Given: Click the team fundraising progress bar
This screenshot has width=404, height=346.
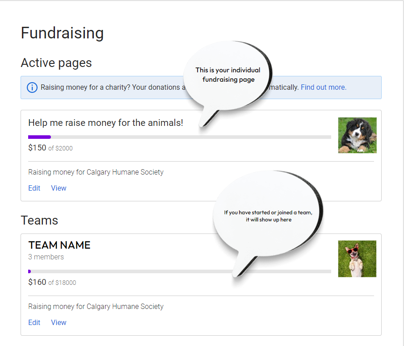Looking at the screenshot, I should tap(134, 271).
